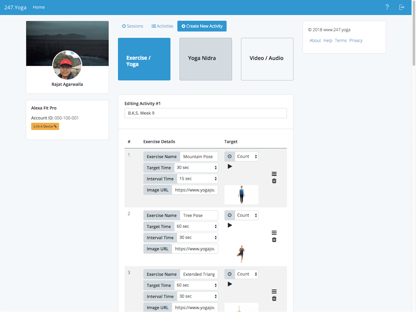416x319 pixels.
Task: Select the Yoga Nidra activity type
Action: [x=206, y=59]
